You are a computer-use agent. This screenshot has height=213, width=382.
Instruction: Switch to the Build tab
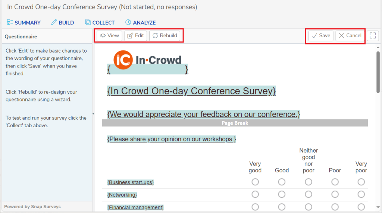point(63,22)
